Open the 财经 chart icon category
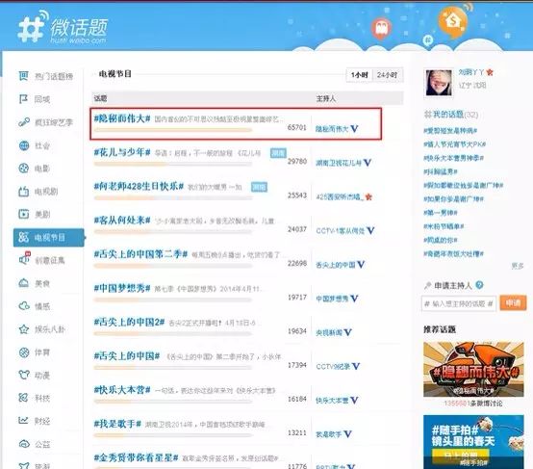The image size is (533, 469). [x=23, y=421]
